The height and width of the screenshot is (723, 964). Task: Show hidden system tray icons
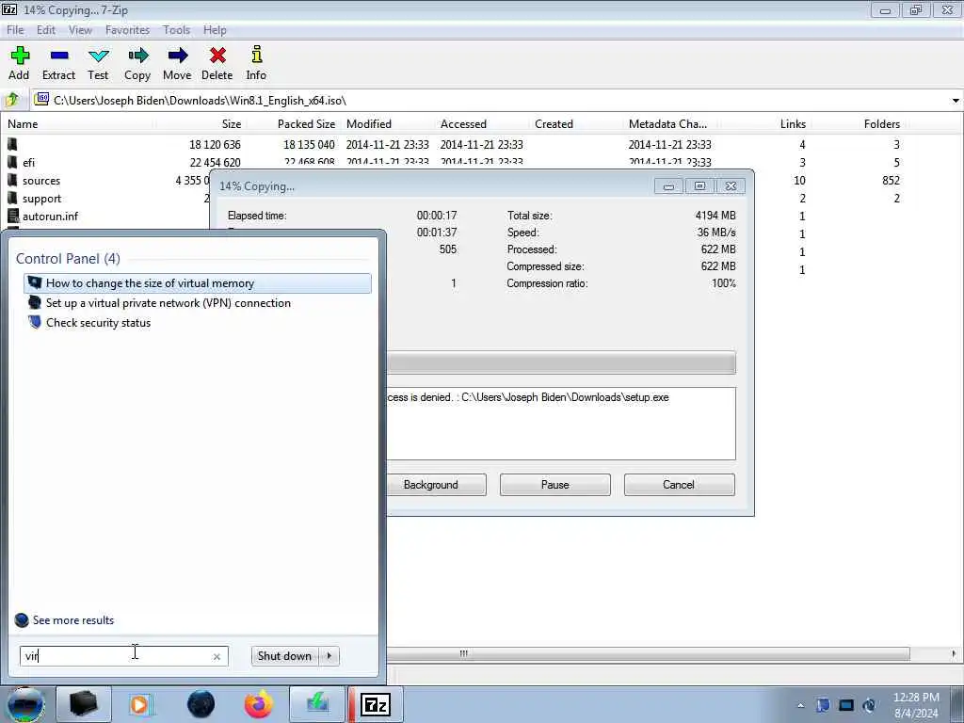tap(800, 705)
